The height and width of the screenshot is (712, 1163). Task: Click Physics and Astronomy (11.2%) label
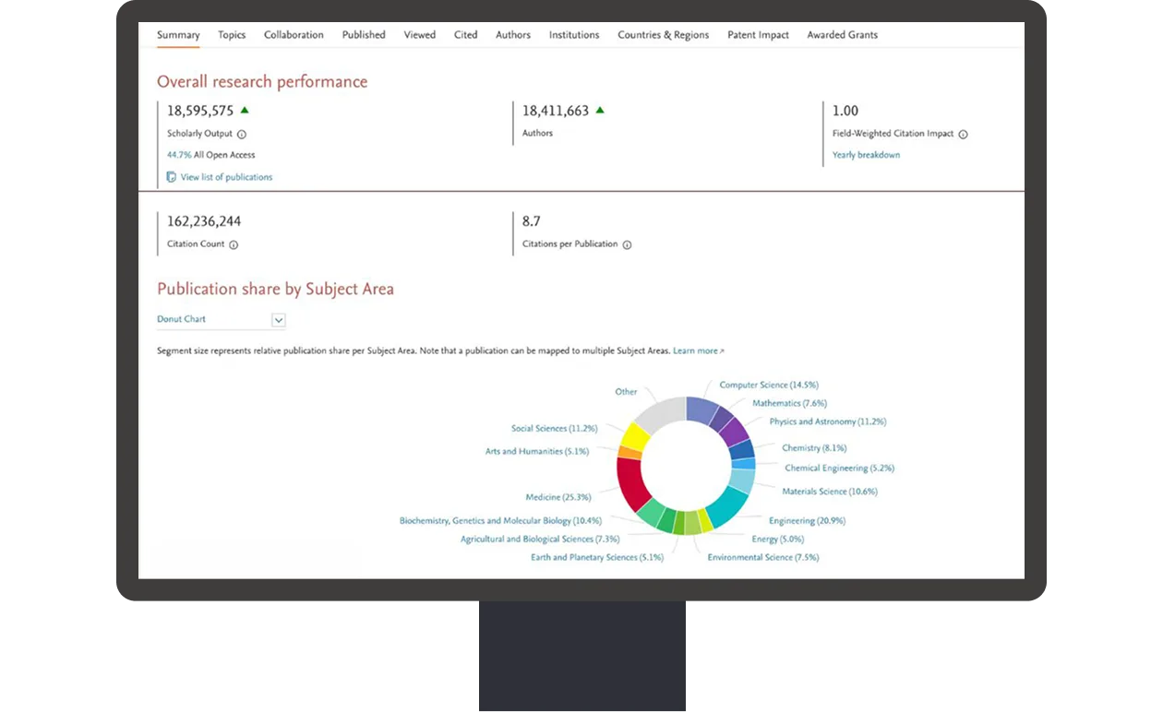point(828,421)
